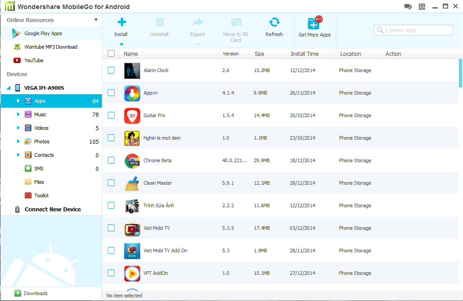
Task: Expand the Music tree arrow
Action: (x=18, y=114)
